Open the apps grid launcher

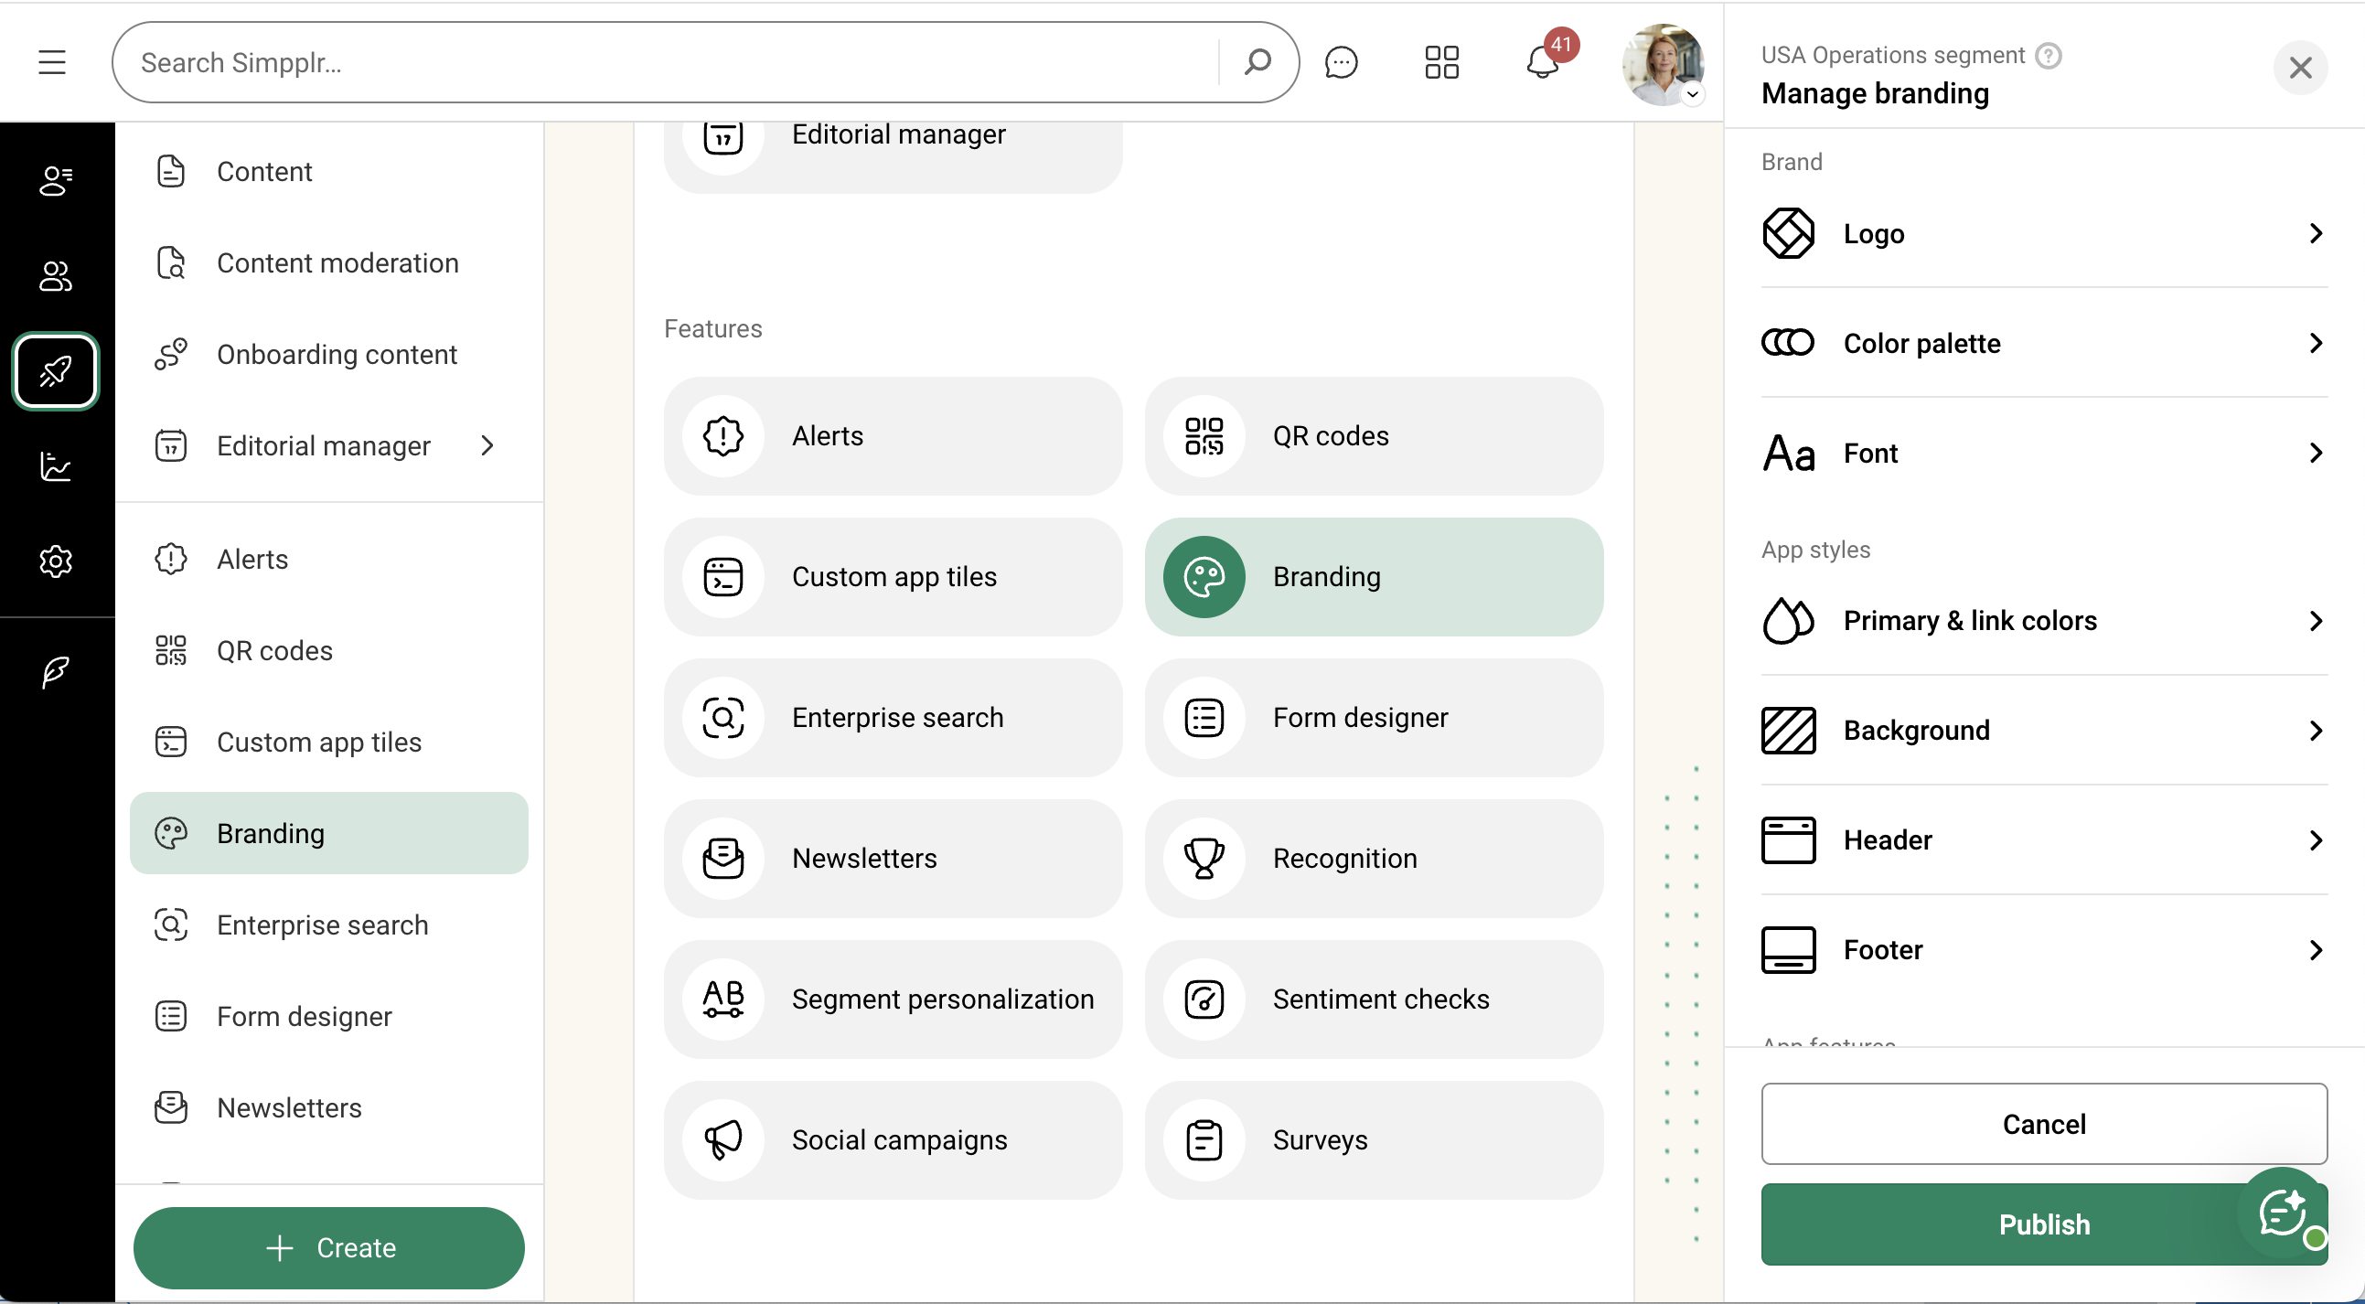tap(1441, 62)
